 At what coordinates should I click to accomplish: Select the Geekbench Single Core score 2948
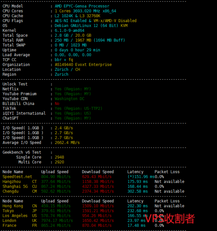60,157
